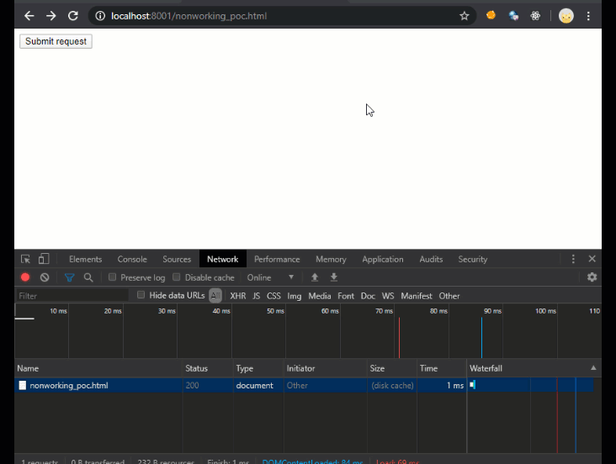The image size is (616, 464).
Task: Select the nonworking_poc.html request row
Action: 304,385
